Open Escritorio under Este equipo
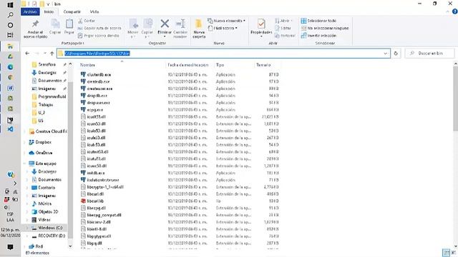This screenshot has height=257, width=458. [x=47, y=188]
